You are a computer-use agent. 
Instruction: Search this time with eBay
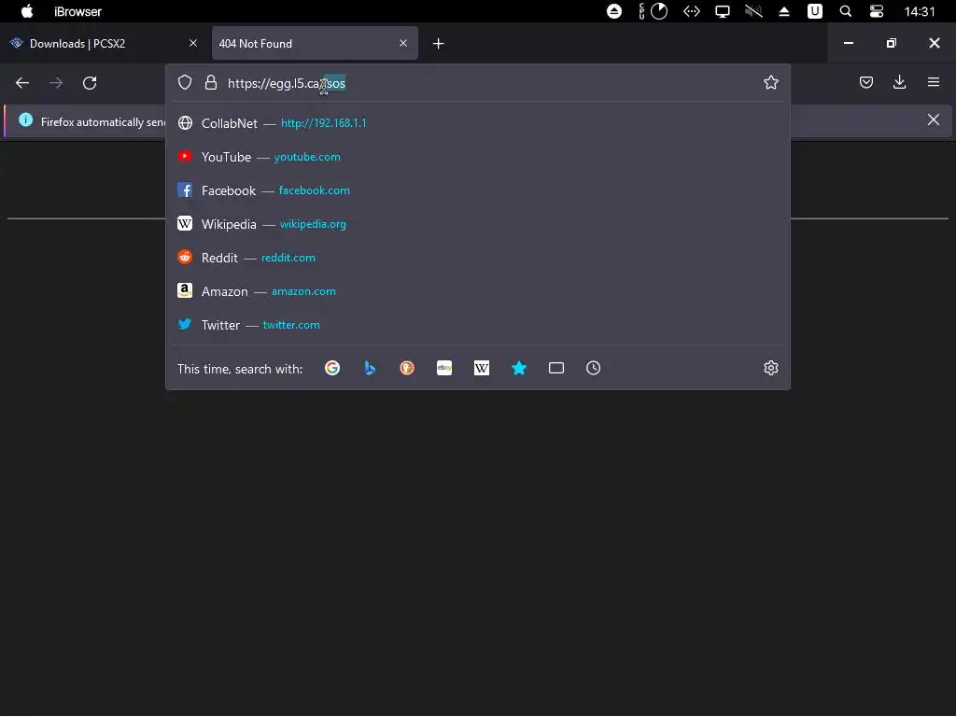point(444,368)
